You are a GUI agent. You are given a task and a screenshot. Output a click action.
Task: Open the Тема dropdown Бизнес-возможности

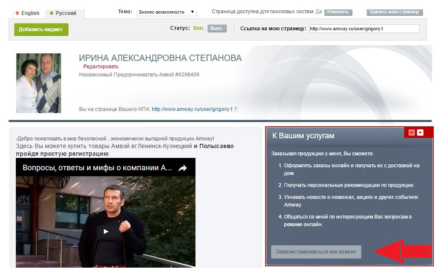pos(166,12)
